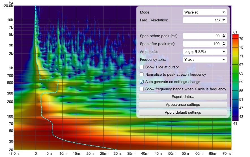Enable Show frequency bands when X axis is frequency

click(142, 89)
